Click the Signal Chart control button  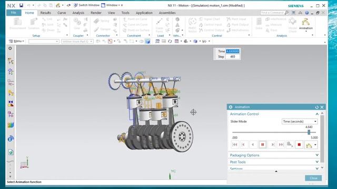pos(210,19)
